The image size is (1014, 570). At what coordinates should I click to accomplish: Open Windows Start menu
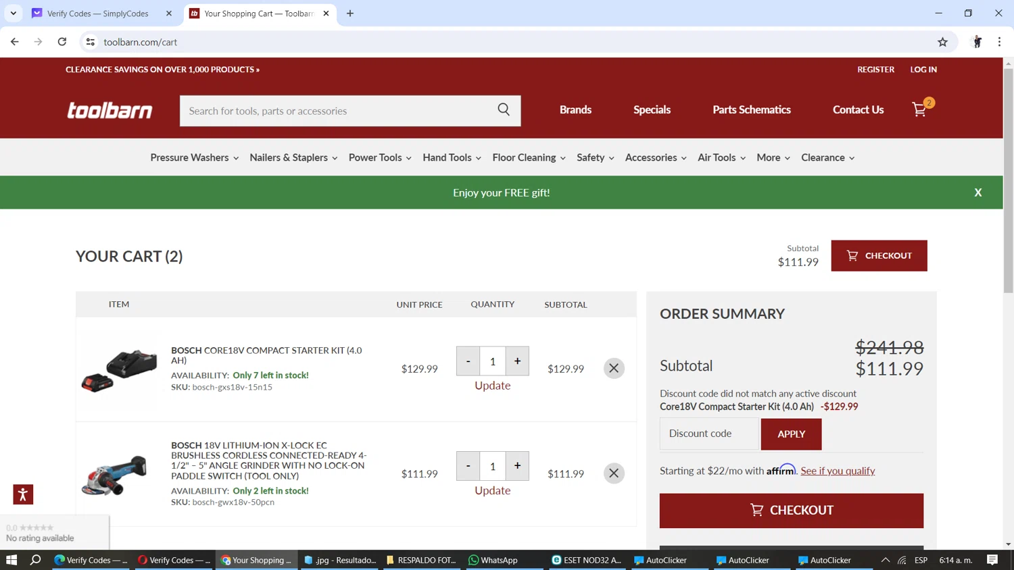pos(11,560)
